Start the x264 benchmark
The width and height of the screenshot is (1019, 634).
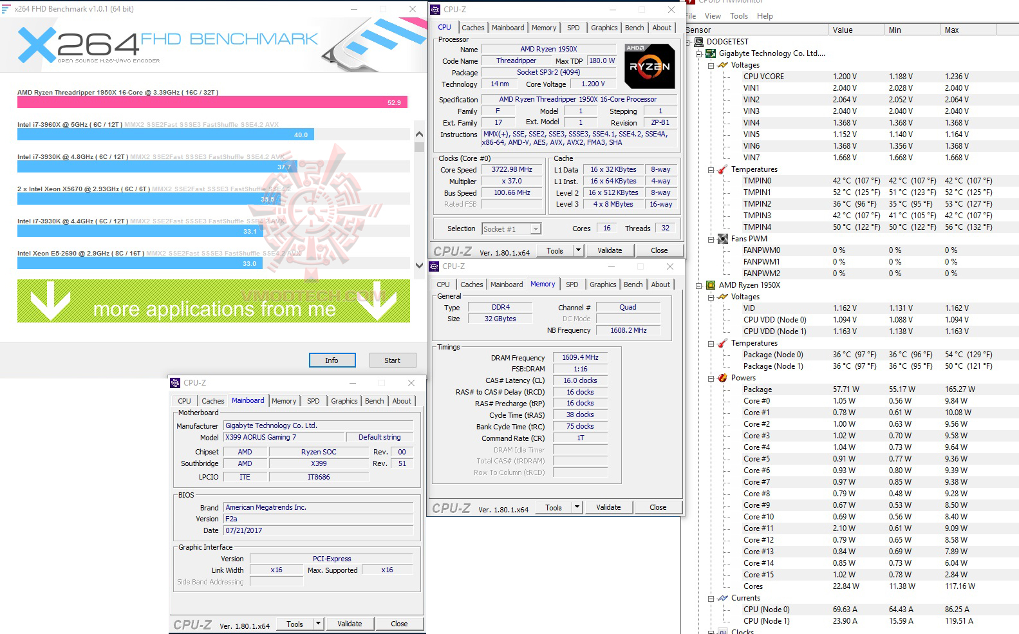coord(393,360)
